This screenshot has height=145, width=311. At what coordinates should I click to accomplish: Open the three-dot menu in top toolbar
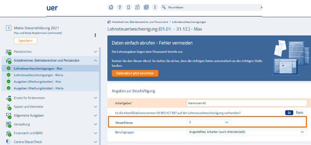coord(155,7)
